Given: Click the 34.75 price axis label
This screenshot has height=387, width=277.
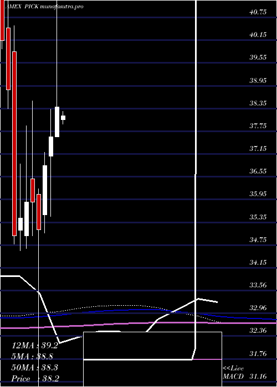Looking at the screenshot, I should [258, 239].
